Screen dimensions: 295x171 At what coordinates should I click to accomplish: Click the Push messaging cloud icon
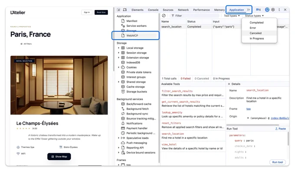pyautogui.click(x=123, y=143)
